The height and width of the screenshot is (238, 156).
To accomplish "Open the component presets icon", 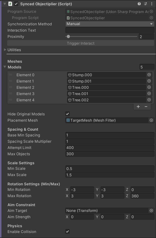I will (146, 4).
